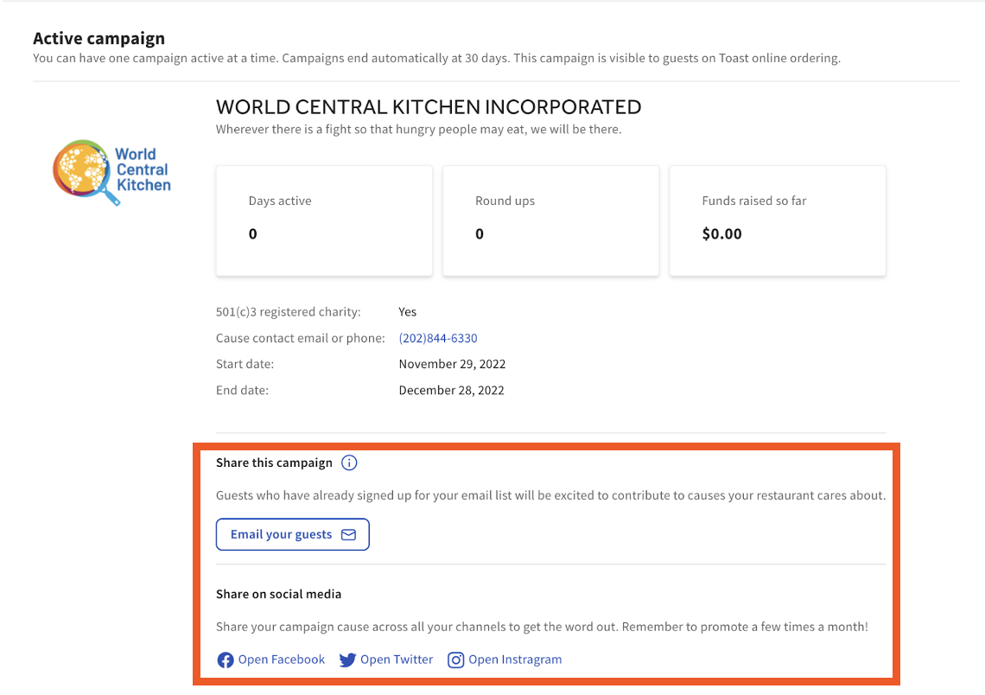Click the campaign start date November 29, 2022
The height and width of the screenshot is (695, 985).
tap(452, 364)
